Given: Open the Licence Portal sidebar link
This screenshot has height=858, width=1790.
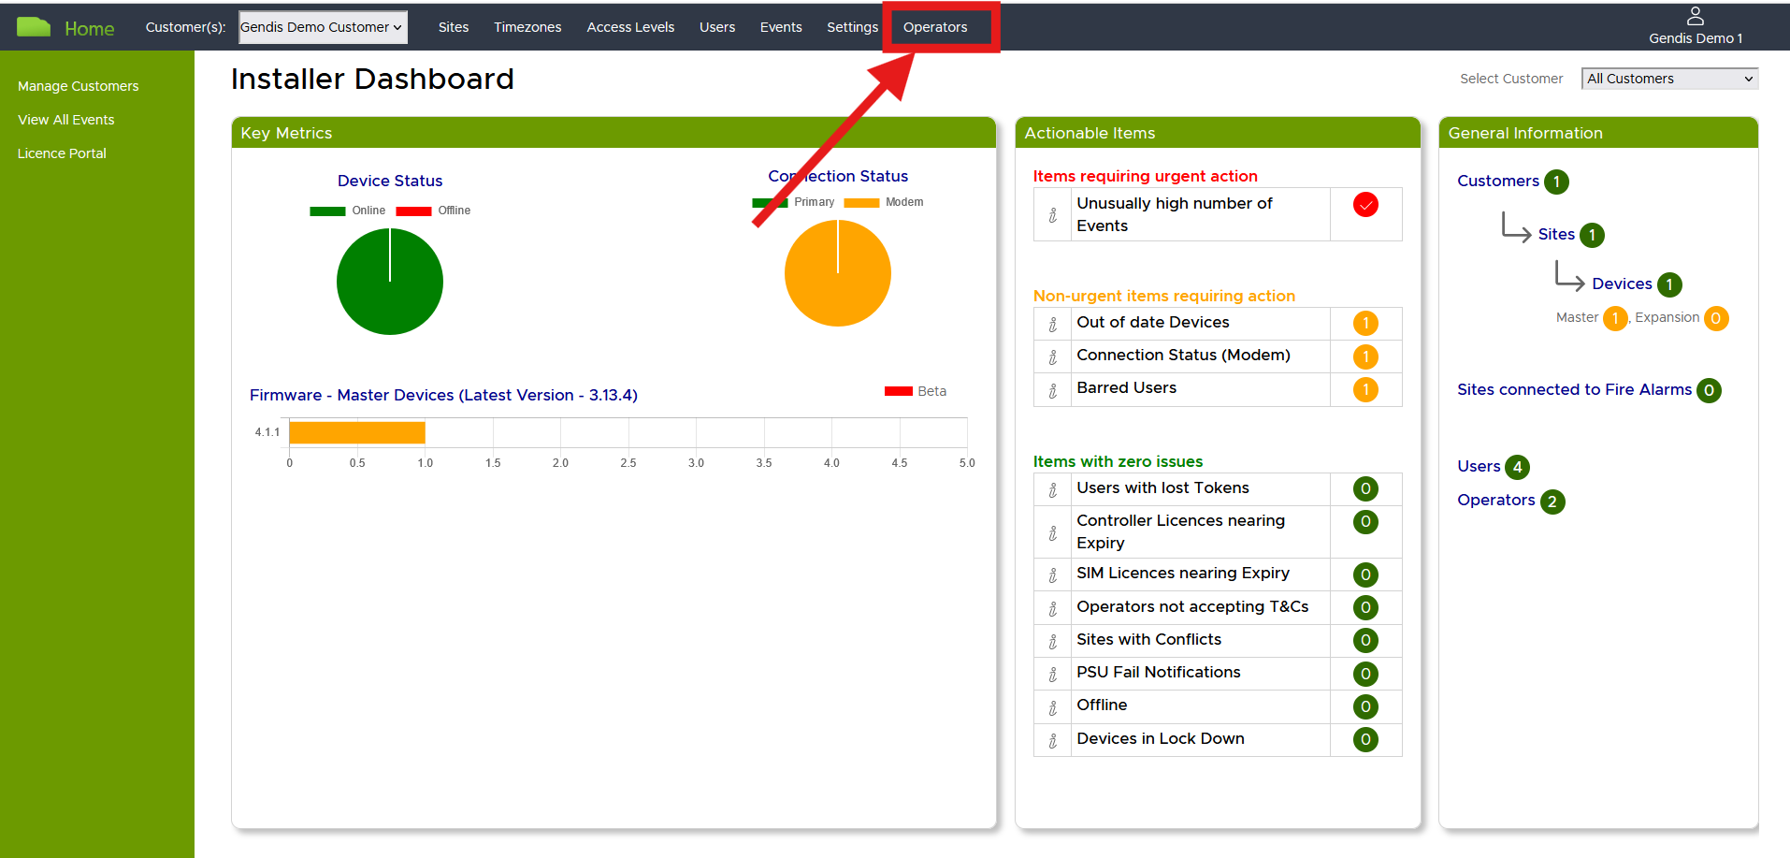Looking at the screenshot, I should click(x=62, y=153).
